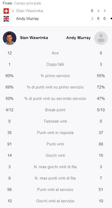The height and width of the screenshot is (208, 112).
Task: Click the bold Andy Murray stats header
Action: (x=78, y=38)
